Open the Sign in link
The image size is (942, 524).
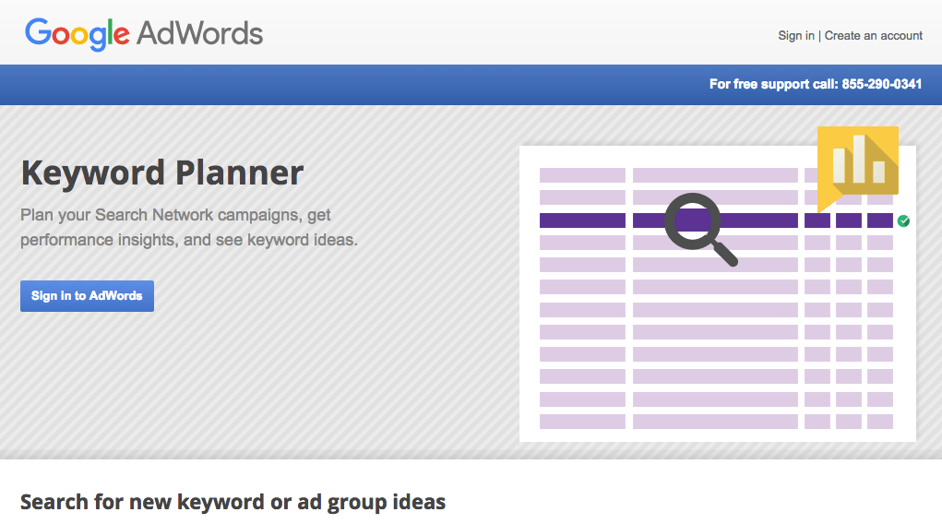coord(795,36)
